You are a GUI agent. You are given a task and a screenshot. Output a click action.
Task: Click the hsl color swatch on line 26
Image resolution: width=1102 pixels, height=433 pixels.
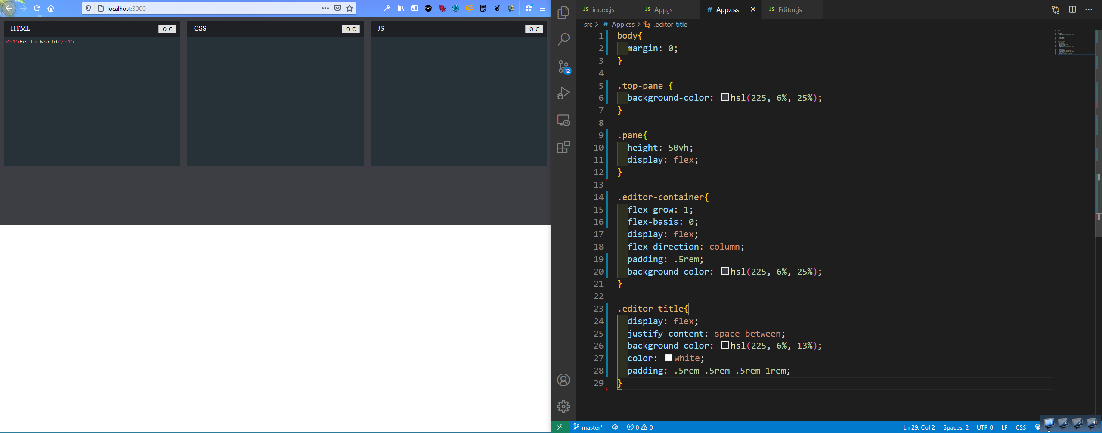coord(725,345)
